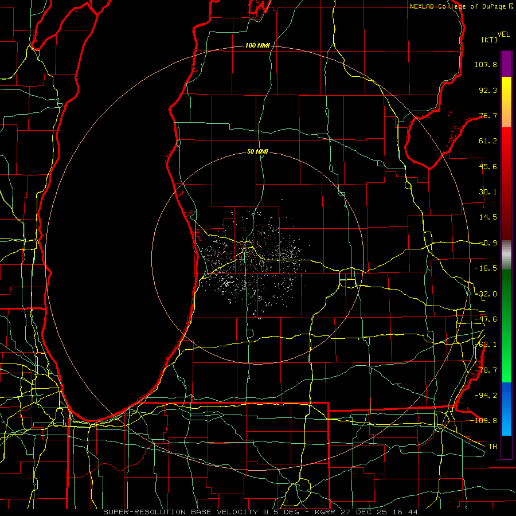516x516 pixels.
Task: Click the 14.5 velocity legend value
Action: (488, 217)
